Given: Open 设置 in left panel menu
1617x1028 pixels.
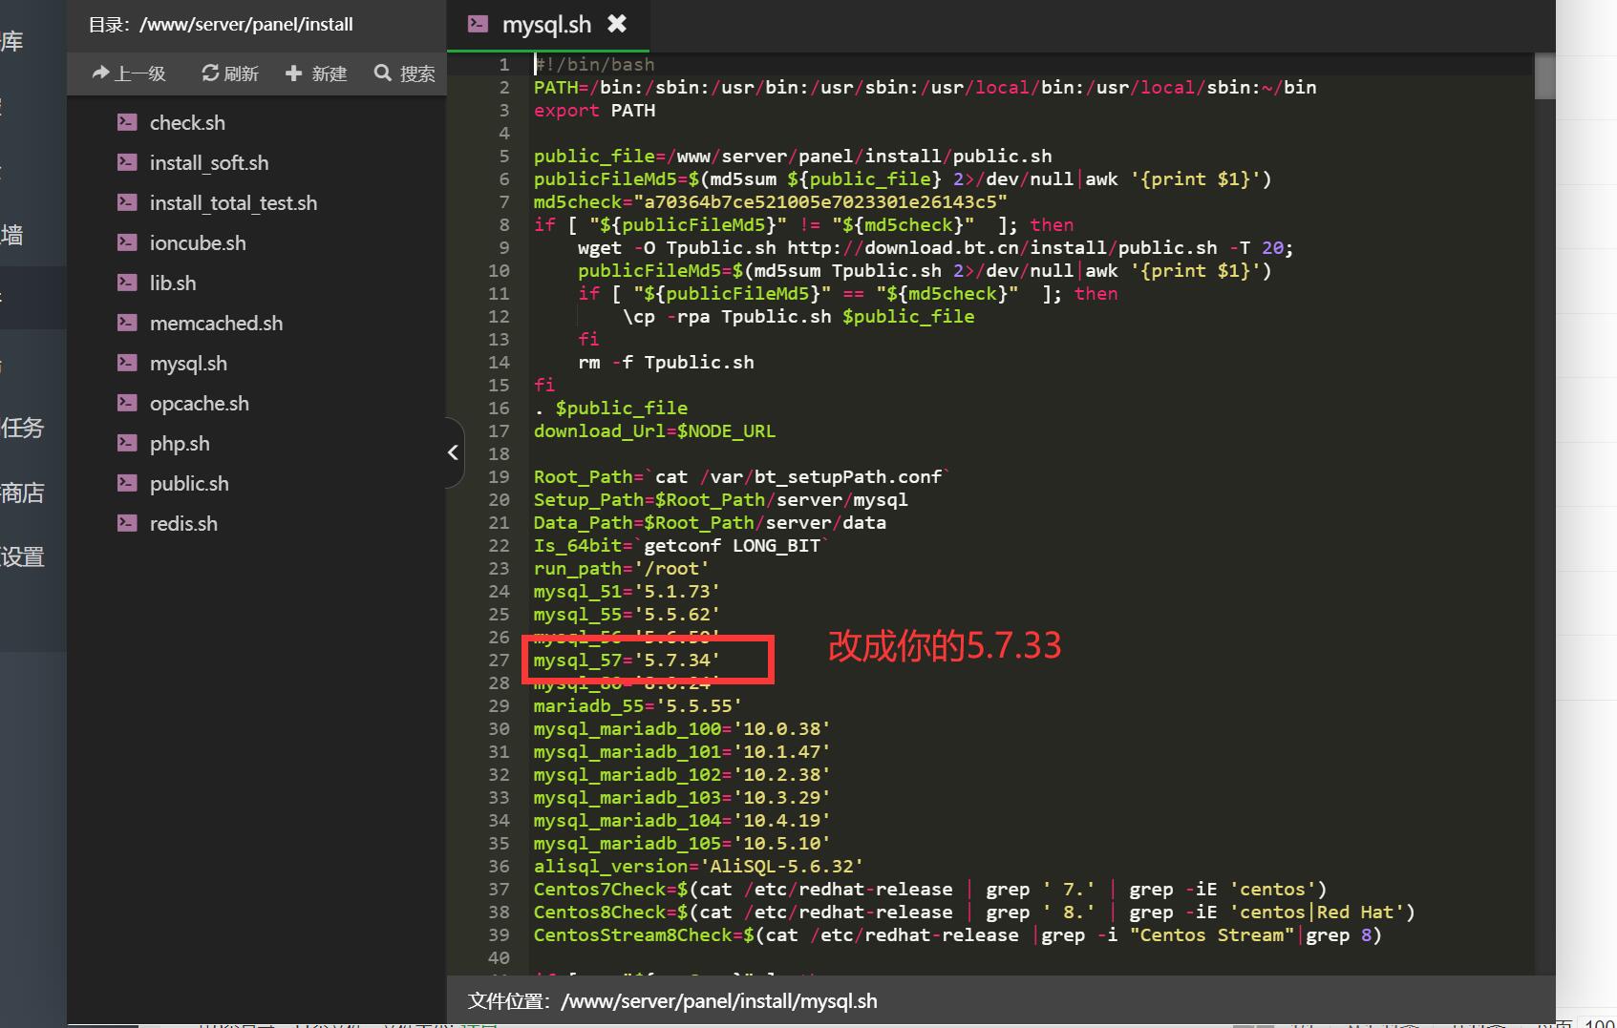Looking at the screenshot, I should click(x=23, y=557).
